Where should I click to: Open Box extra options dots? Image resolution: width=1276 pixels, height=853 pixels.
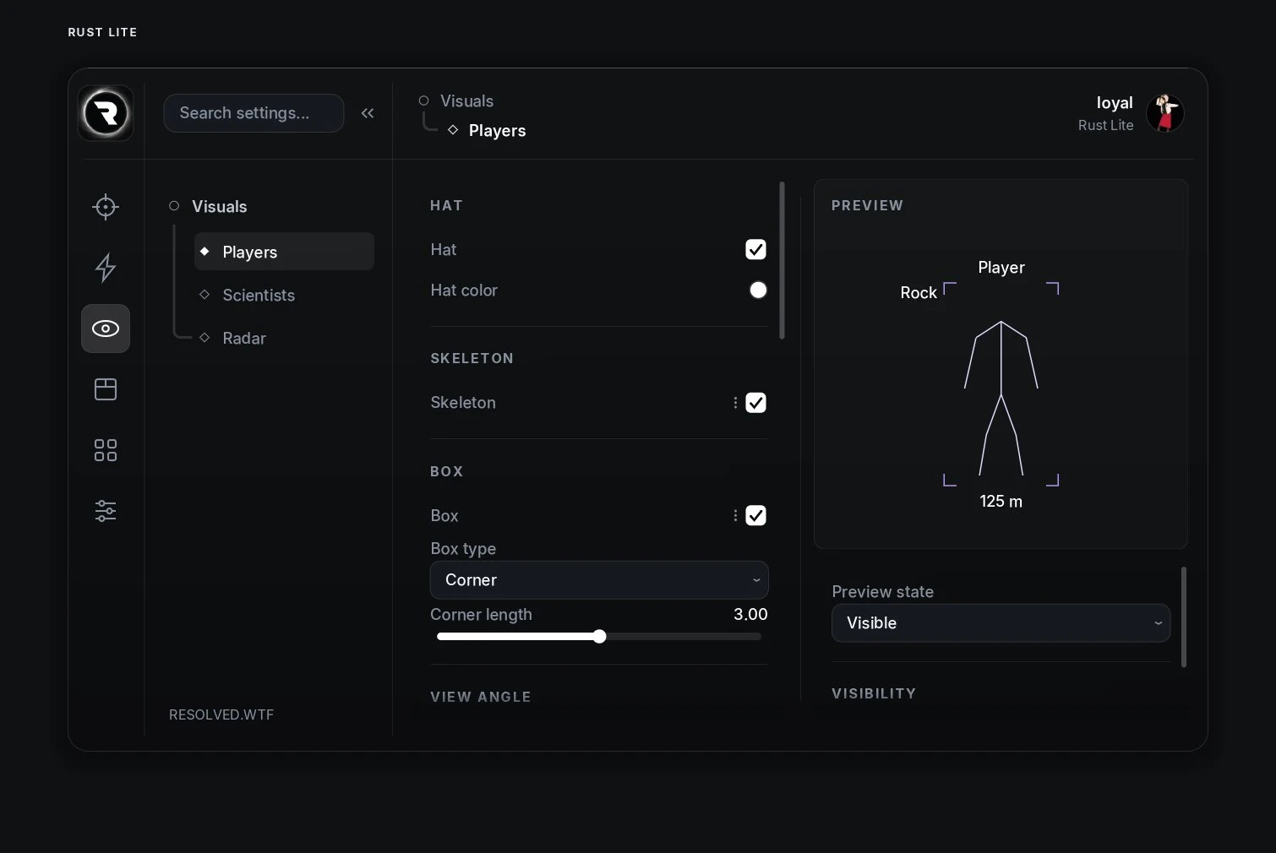[x=735, y=516]
